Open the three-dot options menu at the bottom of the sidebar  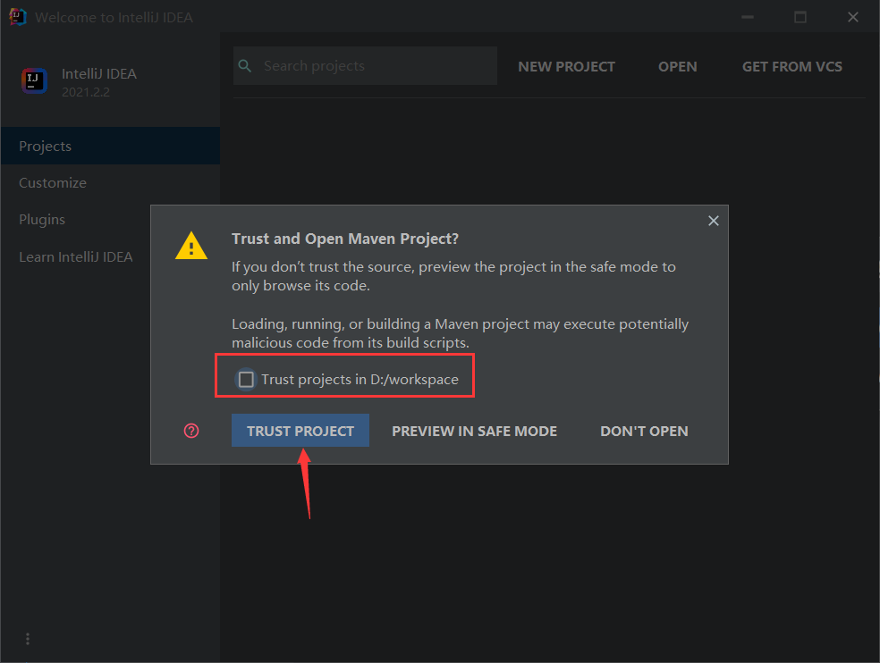(28, 639)
